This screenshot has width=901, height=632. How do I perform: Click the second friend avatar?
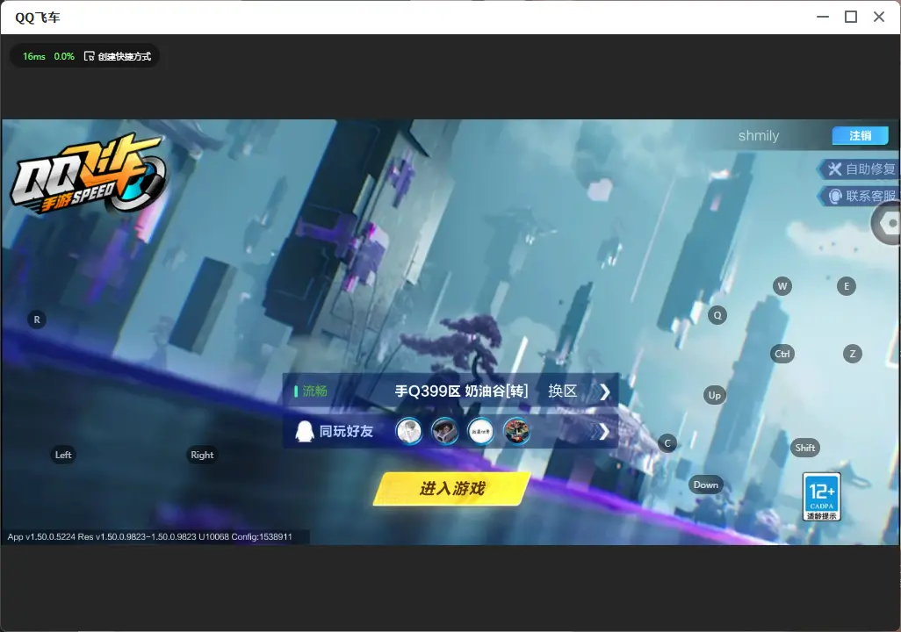click(x=444, y=432)
